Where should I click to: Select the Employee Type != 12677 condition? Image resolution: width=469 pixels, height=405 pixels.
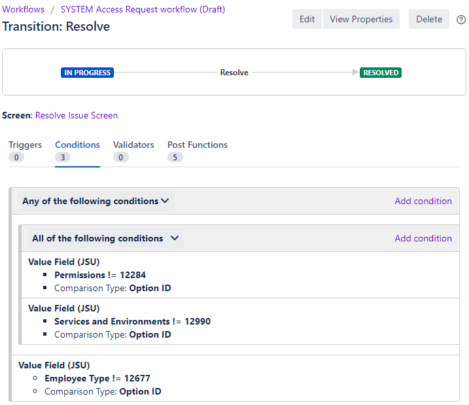97,378
